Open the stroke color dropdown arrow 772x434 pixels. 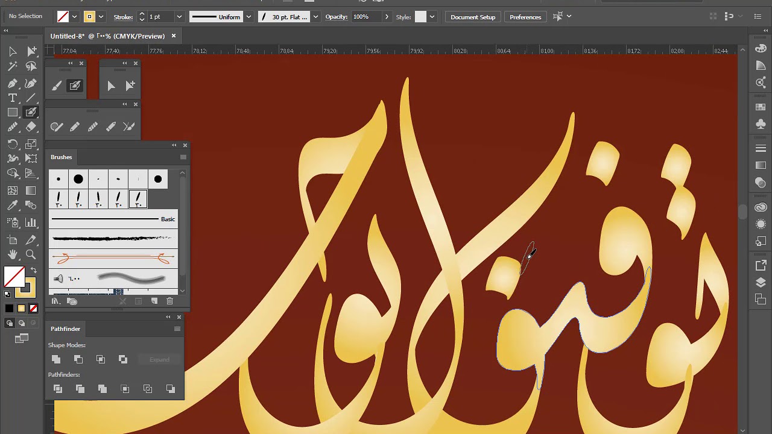(101, 17)
